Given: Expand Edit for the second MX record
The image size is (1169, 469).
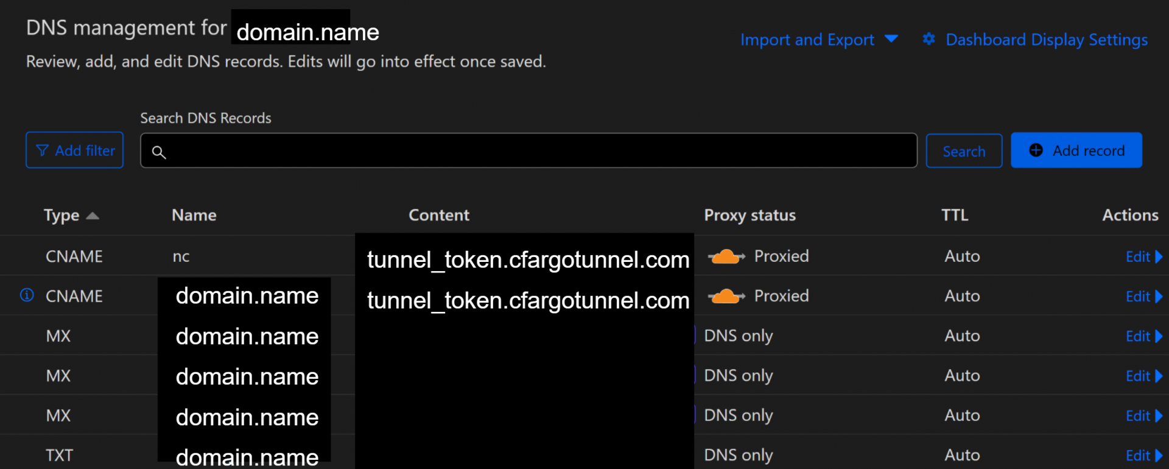Looking at the screenshot, I should coord(1144,376).
